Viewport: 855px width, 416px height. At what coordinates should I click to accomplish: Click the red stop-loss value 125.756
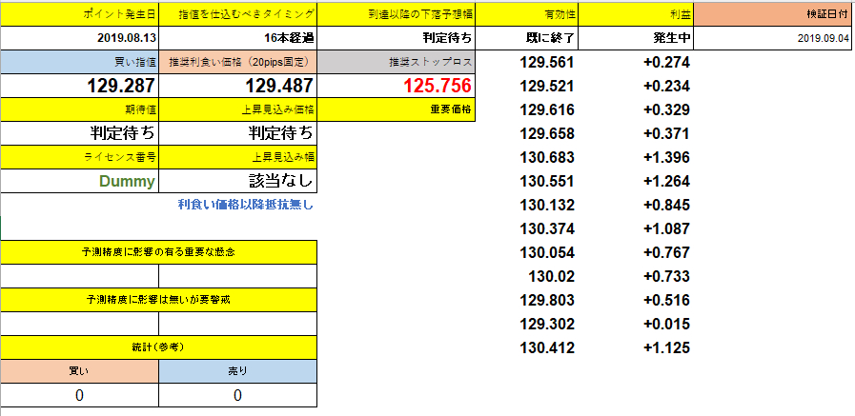(397, 86)
